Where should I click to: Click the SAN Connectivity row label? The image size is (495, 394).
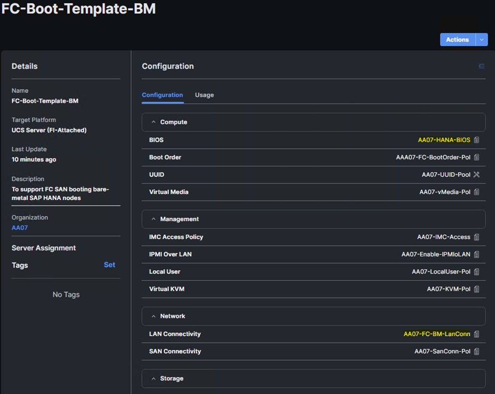(x=175, y=351)
